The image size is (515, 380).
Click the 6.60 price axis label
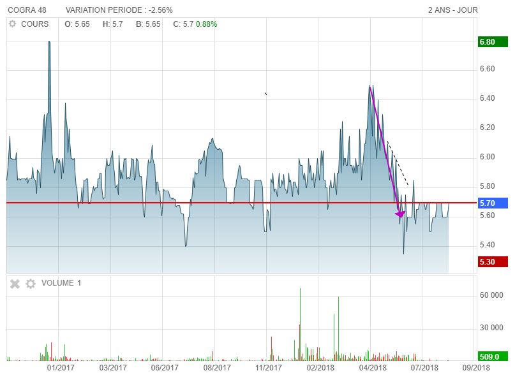(x=487, y=69)
